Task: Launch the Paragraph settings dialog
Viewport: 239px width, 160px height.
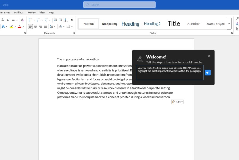Action: pyautogui.click(x=74, y=33)
